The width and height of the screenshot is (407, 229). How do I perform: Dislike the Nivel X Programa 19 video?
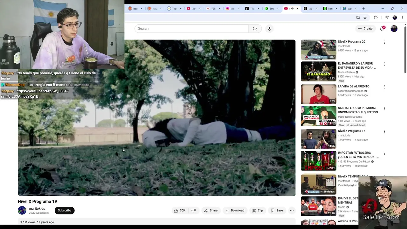193,211
